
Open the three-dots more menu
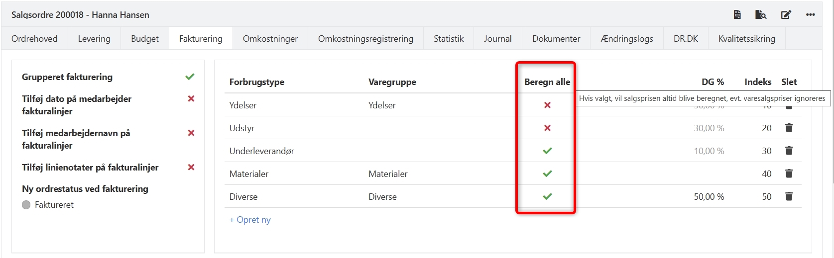[811, 14]
